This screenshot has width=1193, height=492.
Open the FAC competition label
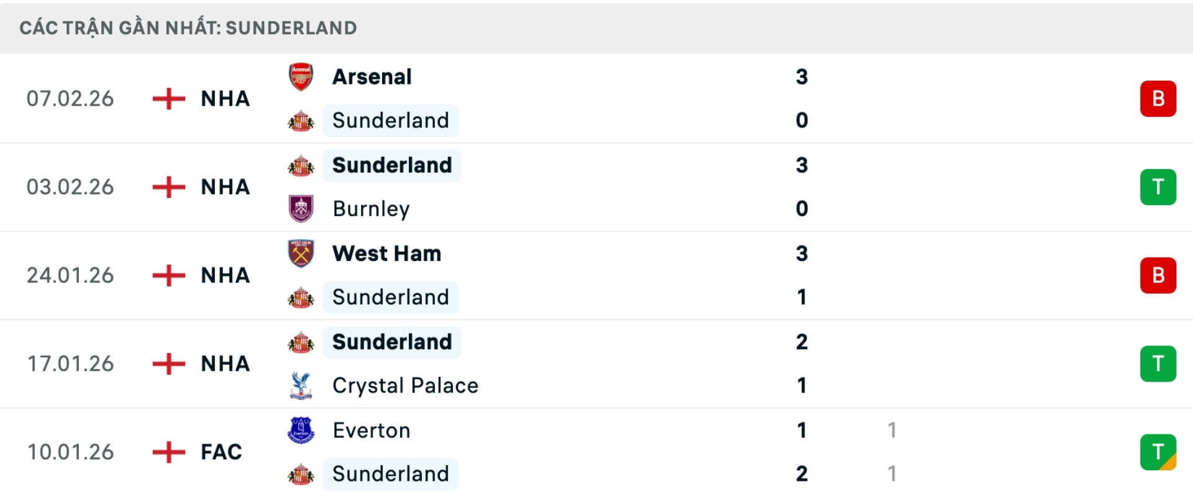coord(219,452)
